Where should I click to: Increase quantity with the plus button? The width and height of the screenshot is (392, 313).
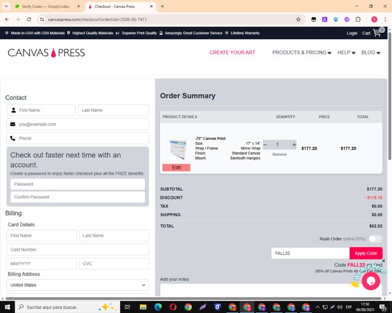(294, 144)
